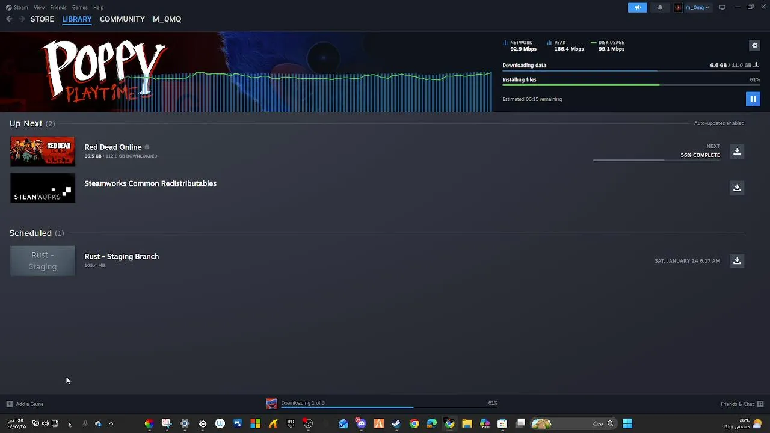Click the Estimated 06:15 remaining text
The height and width of the screenshot is (433, 770).
point(532,99)
